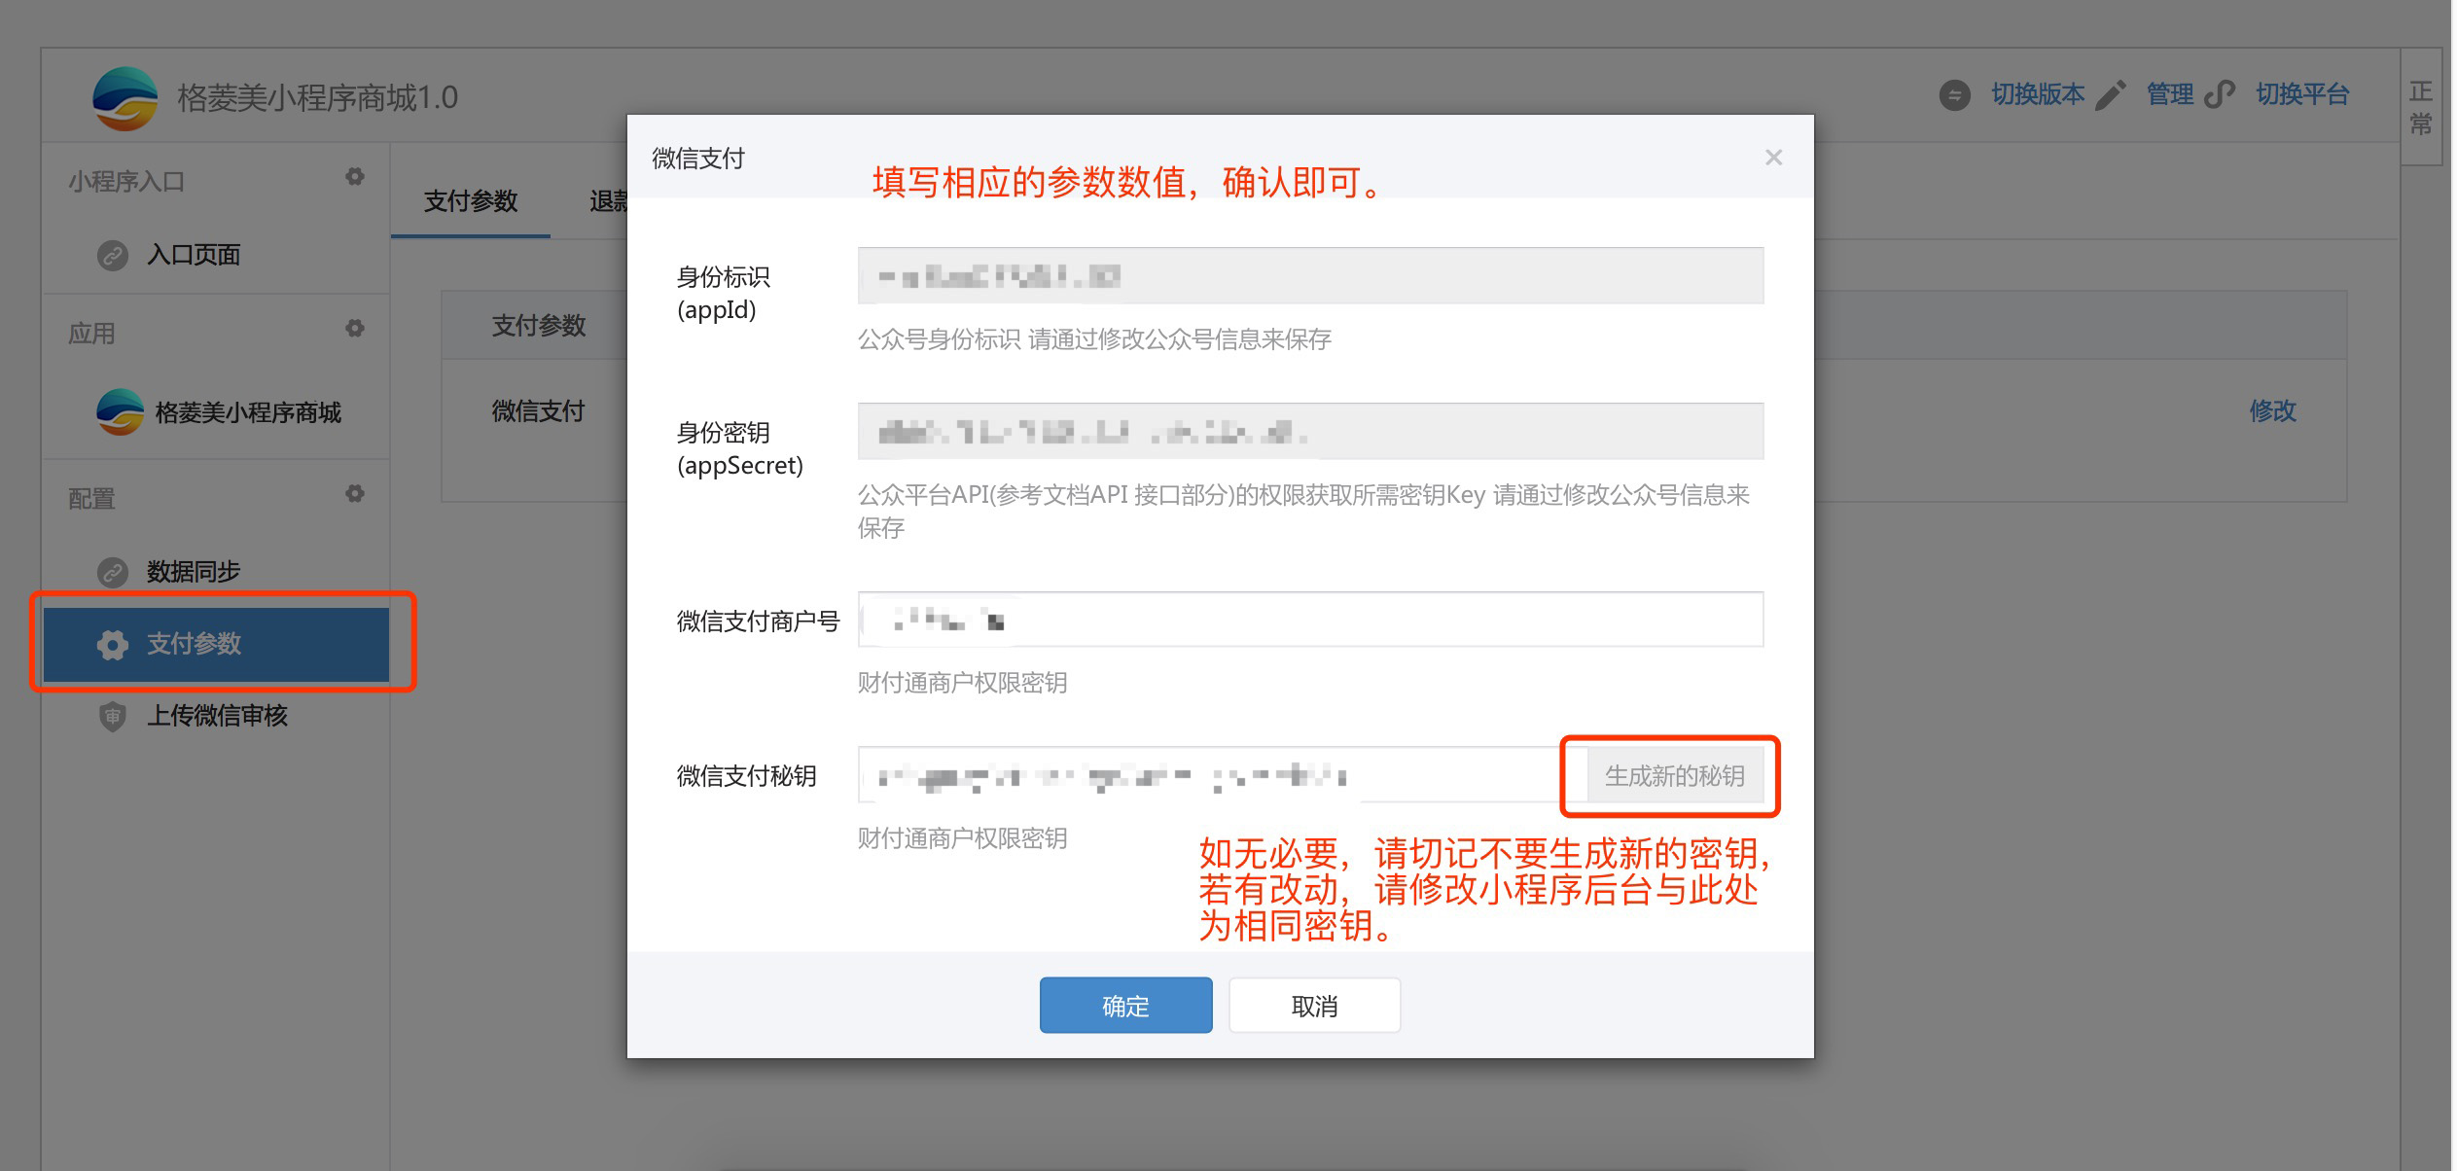Click the shield icon next to 上传微信审核
The height and width of the screenshot is (1171, 2457).
pos(113,716)
